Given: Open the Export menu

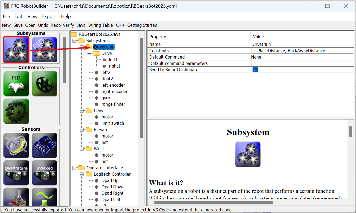Looking at the screenshot, I should click(49, 16).
